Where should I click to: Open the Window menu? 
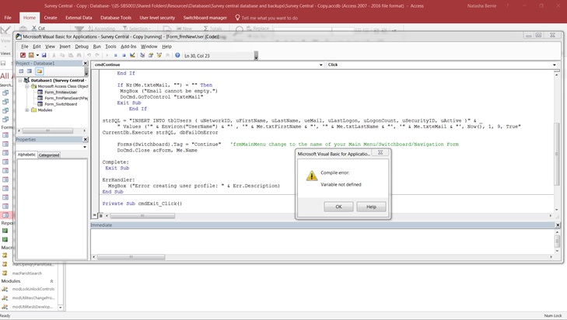click(149, 47)
